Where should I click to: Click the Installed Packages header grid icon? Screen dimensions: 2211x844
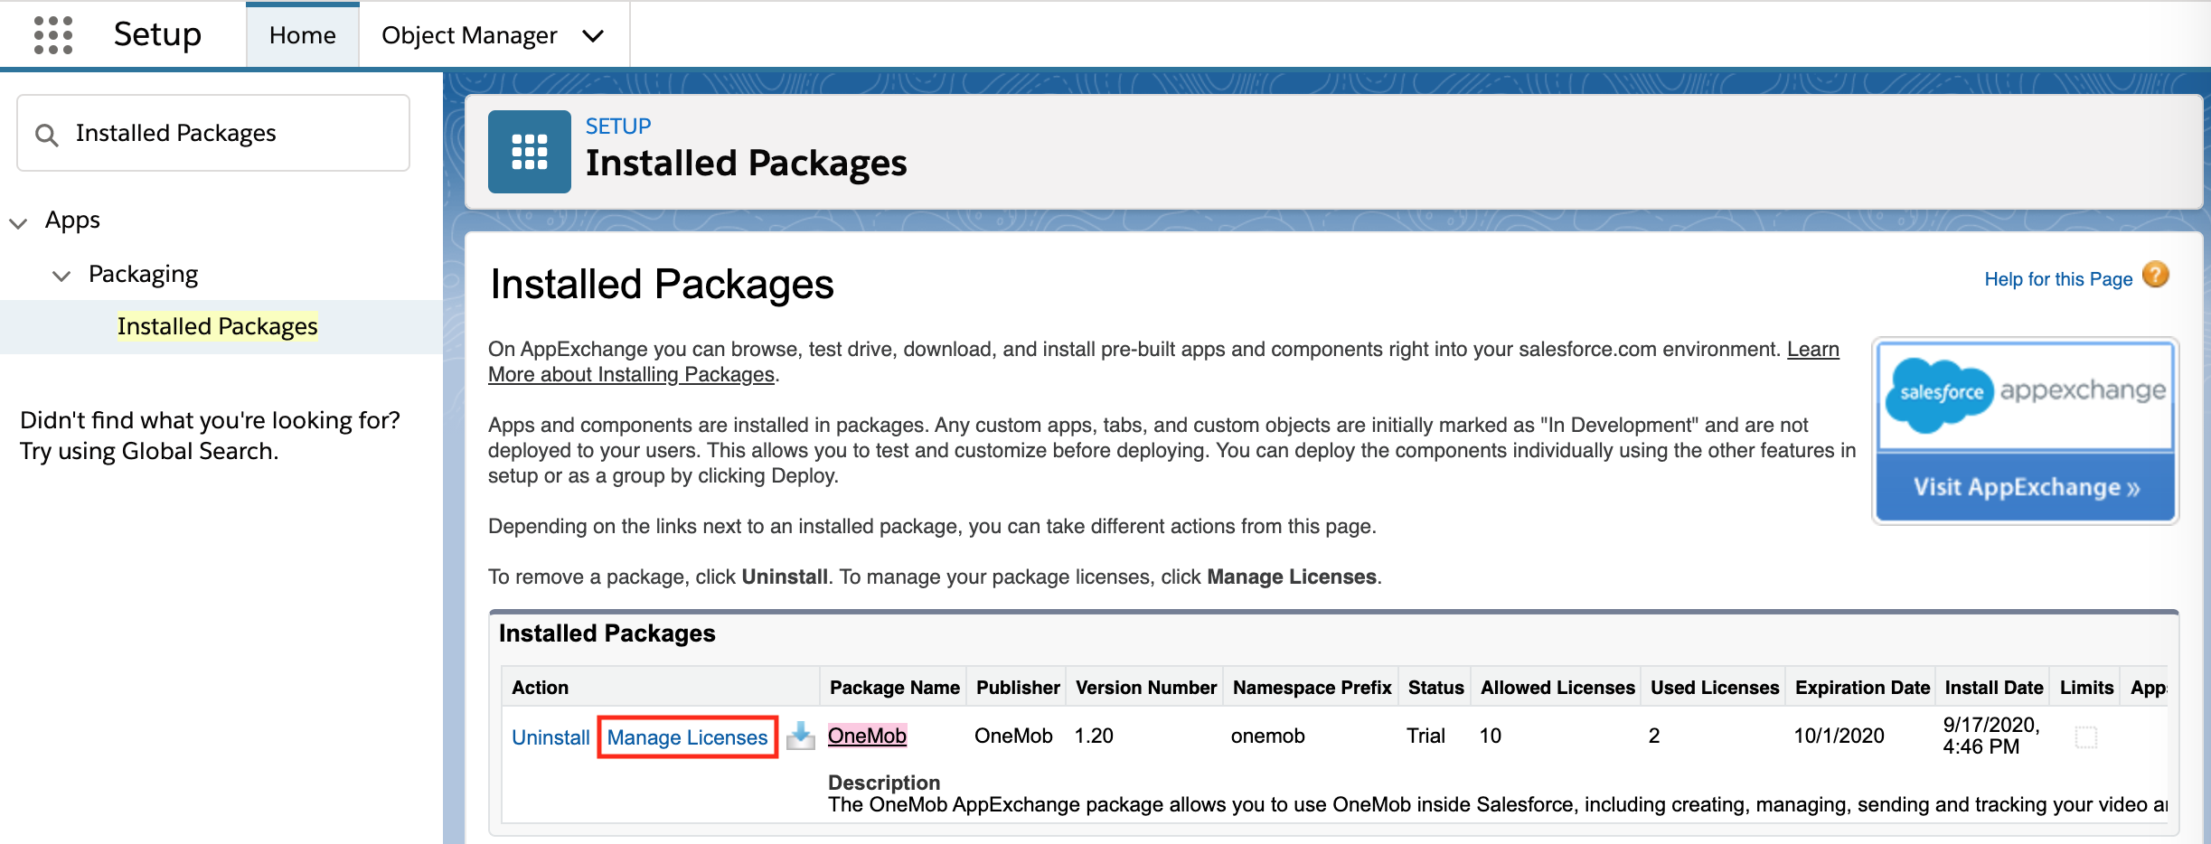[x=529, y=152]
